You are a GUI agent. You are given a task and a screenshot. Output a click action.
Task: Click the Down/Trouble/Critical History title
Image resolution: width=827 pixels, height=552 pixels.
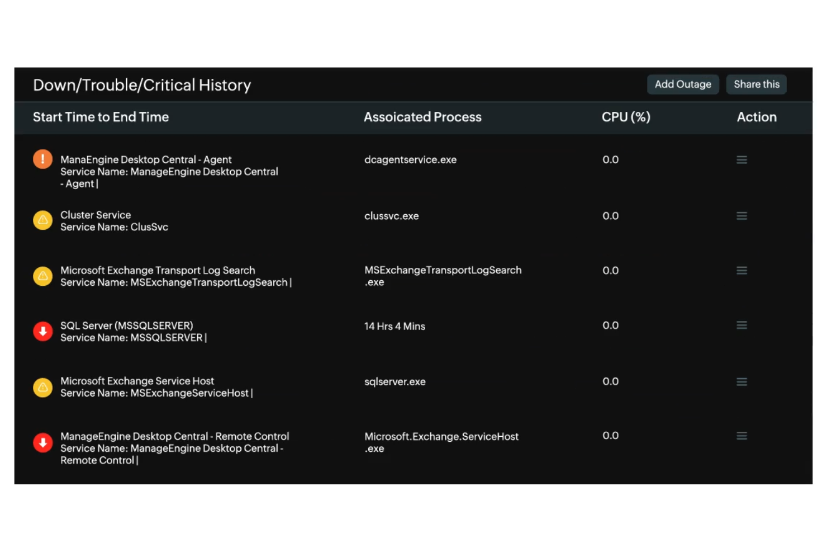click(x=142, y=85)
